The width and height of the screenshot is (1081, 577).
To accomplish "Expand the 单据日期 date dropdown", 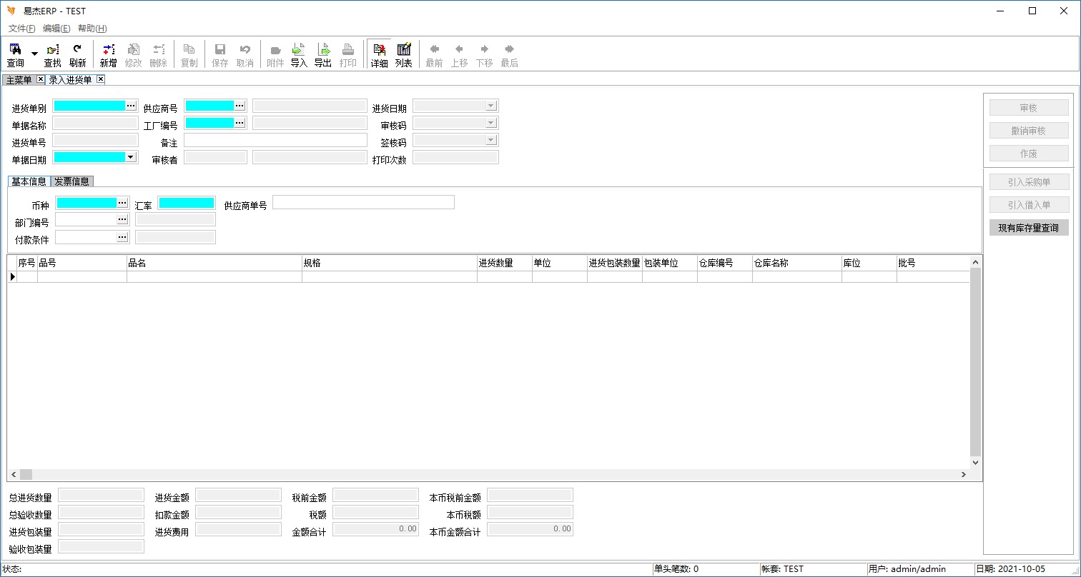I will coord(131,157).
